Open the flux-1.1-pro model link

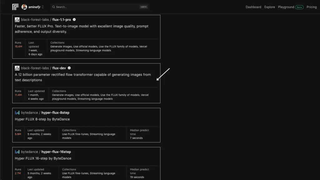[62, 20]
